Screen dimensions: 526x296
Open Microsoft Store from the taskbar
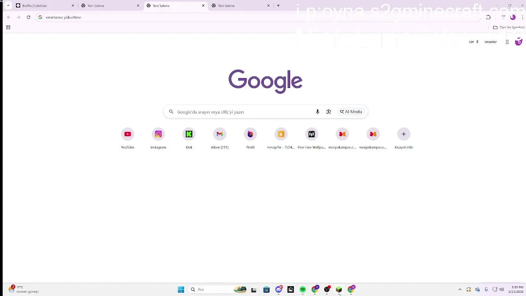pyautogui.click(x=266, y=289)
